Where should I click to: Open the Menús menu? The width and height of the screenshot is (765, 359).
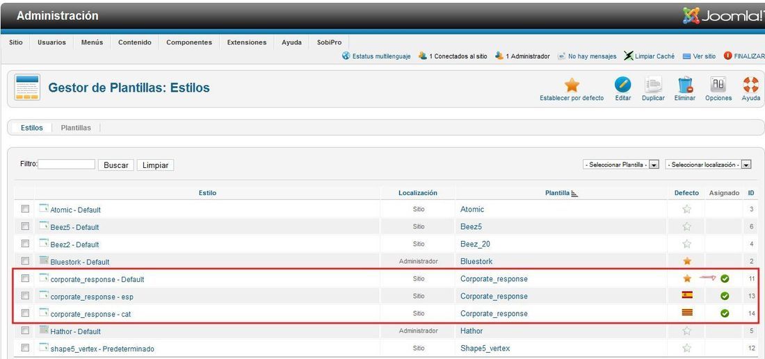click(92, 42)
